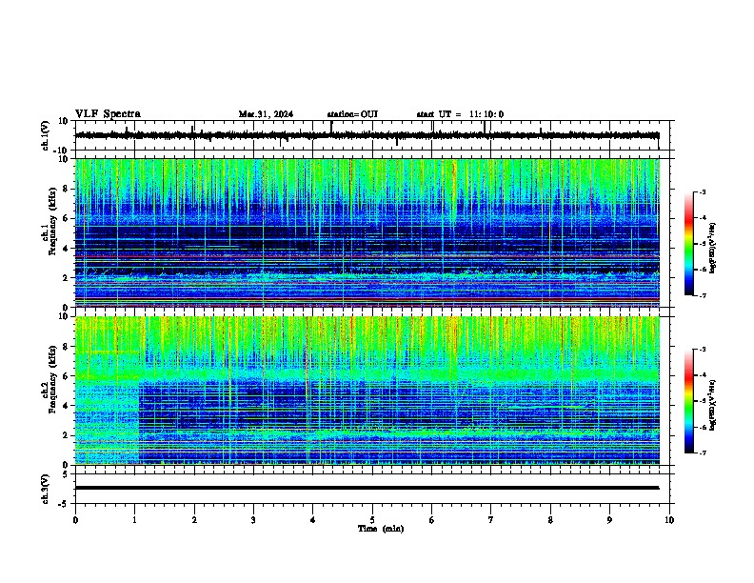Click the "-3" value on ch.1 colorbar
This screenshot has height=583, width=754.
click(x=702, y=191)
